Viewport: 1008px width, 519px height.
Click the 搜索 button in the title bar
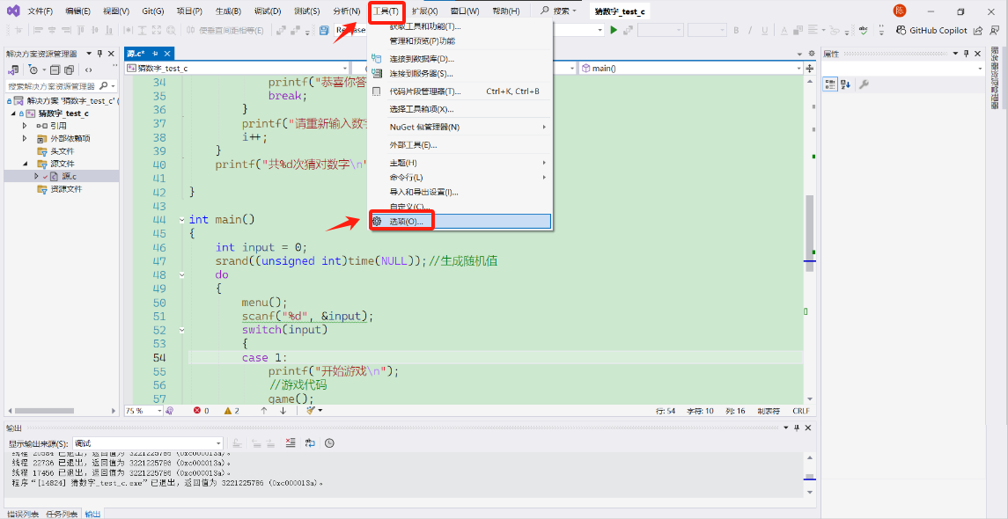(559, 11)
